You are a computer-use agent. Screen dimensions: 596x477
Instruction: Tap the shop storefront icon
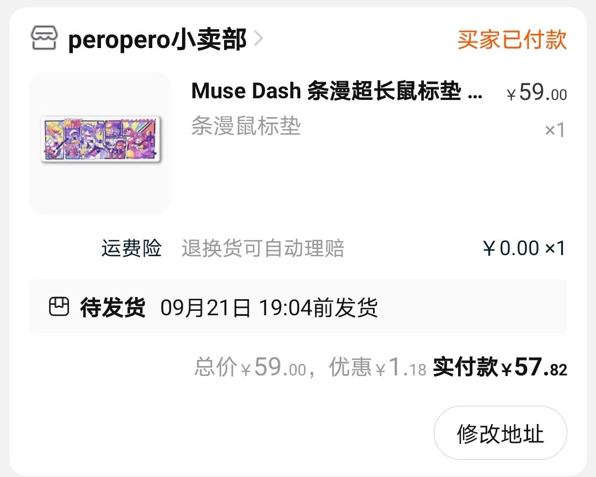(x=44, y=38)
